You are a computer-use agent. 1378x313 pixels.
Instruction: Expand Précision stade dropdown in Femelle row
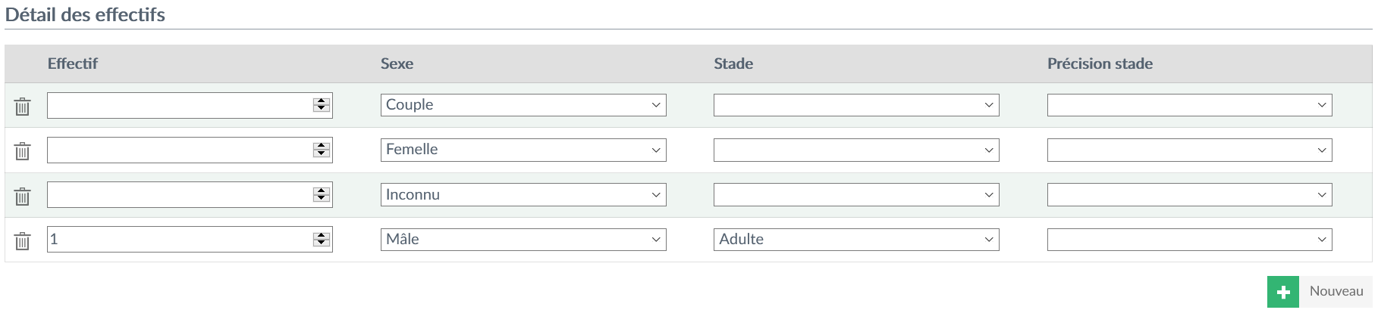pyautogui.click(x=1189, y=150)
